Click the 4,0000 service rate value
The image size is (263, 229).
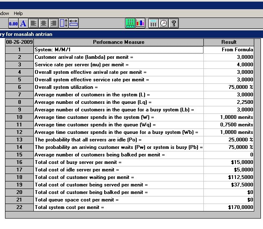pyautogui.click(x=229, y=65)
